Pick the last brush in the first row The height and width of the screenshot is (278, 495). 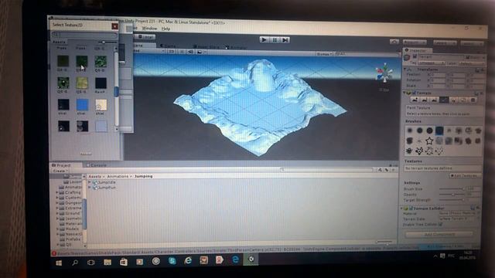pyautogui.click(x=478, y=131)
